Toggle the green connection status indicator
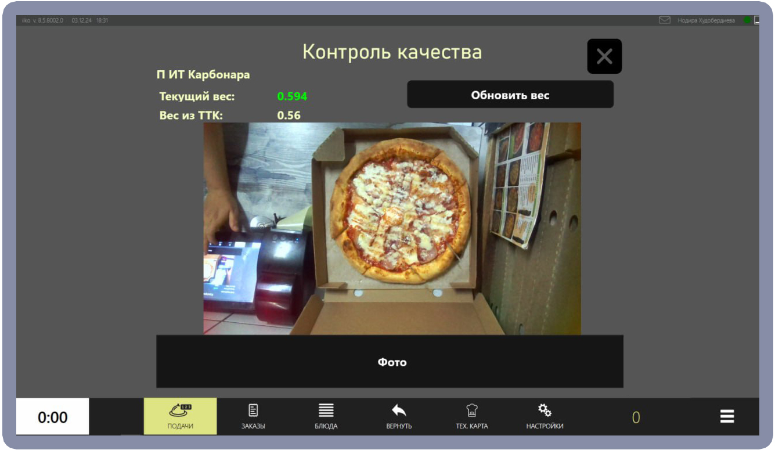This screenshot has height=450, width=775. pyautogui.click(x=748, y=19)
